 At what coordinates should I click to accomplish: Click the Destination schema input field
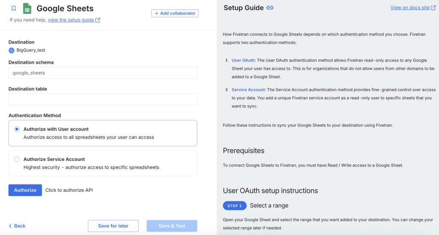[x=102, y=73]
